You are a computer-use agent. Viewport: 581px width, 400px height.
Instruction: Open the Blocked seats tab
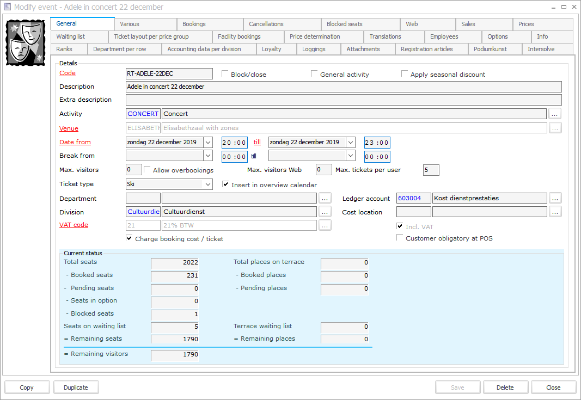(344, 24)
